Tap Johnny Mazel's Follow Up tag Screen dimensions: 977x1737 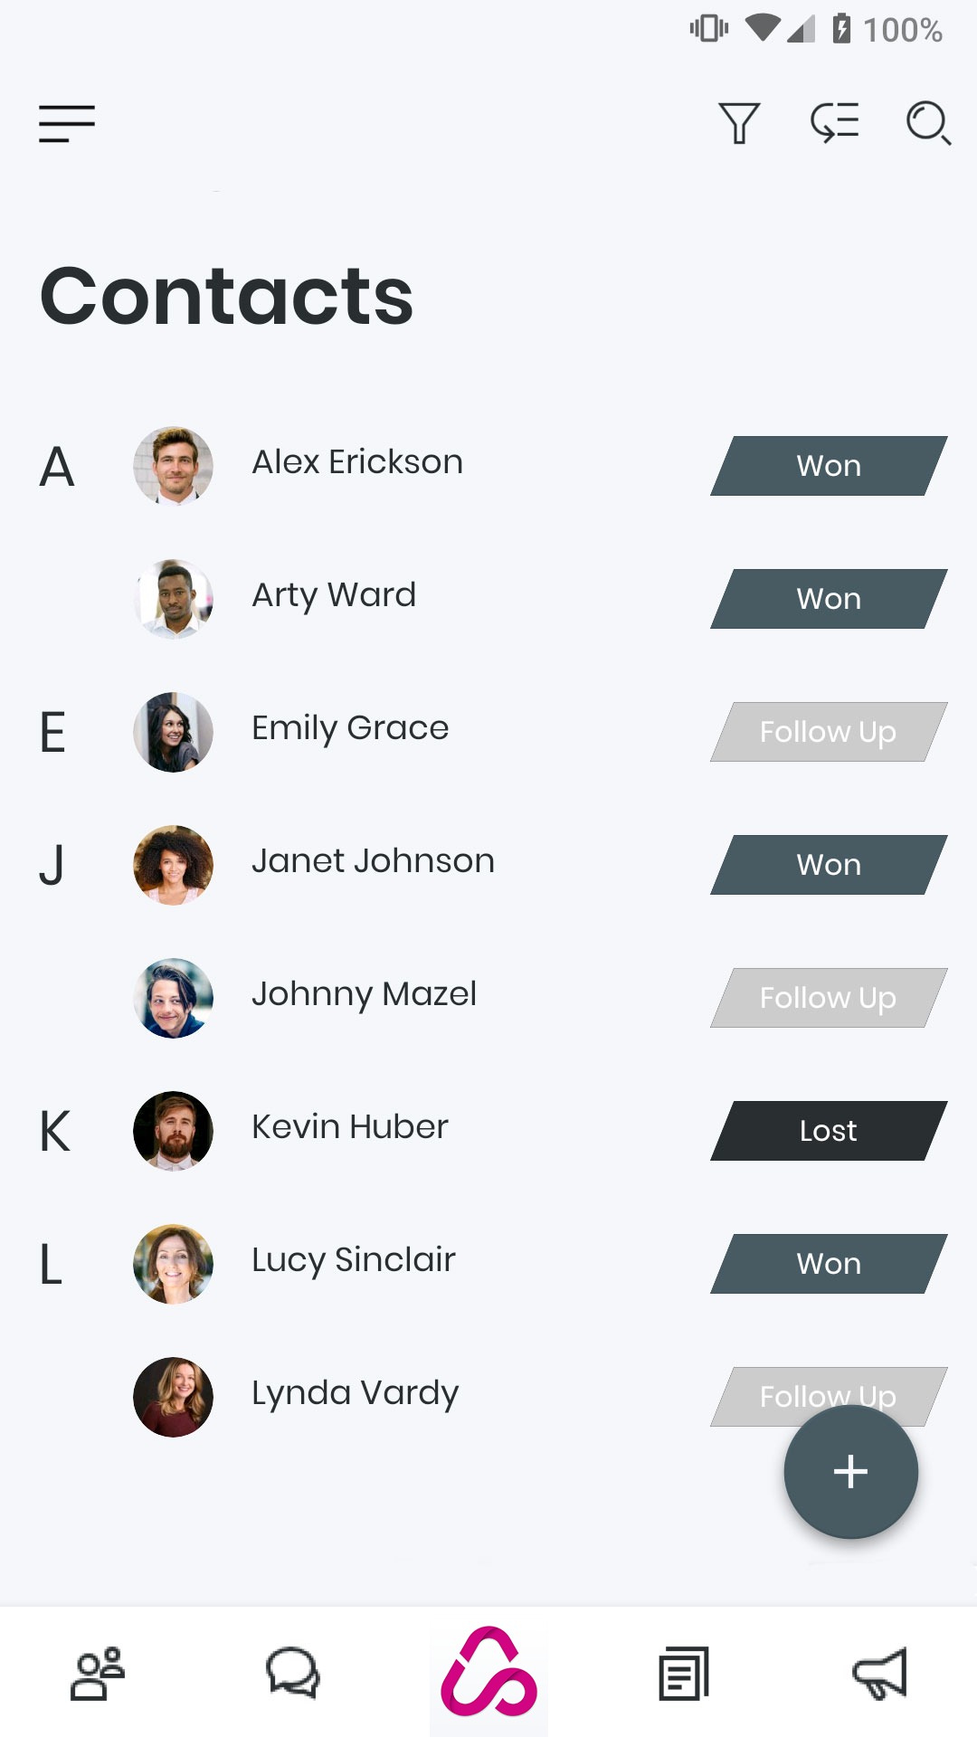[x=829, y=998]
